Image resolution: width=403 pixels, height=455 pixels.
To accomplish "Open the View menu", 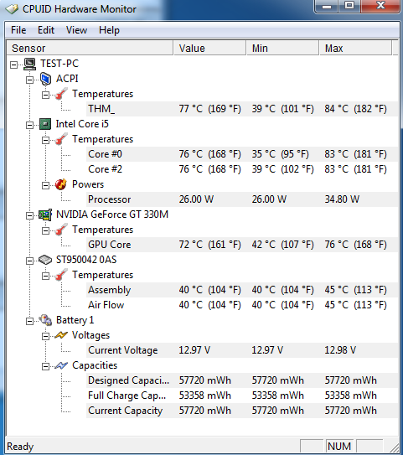I will coord(76,30).
